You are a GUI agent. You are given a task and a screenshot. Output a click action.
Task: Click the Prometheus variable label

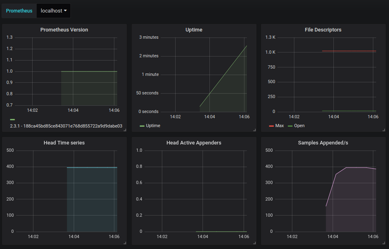[x=19, y=10]
